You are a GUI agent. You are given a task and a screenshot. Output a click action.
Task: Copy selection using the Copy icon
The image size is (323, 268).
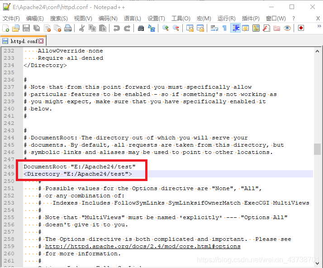pos(92,28)
